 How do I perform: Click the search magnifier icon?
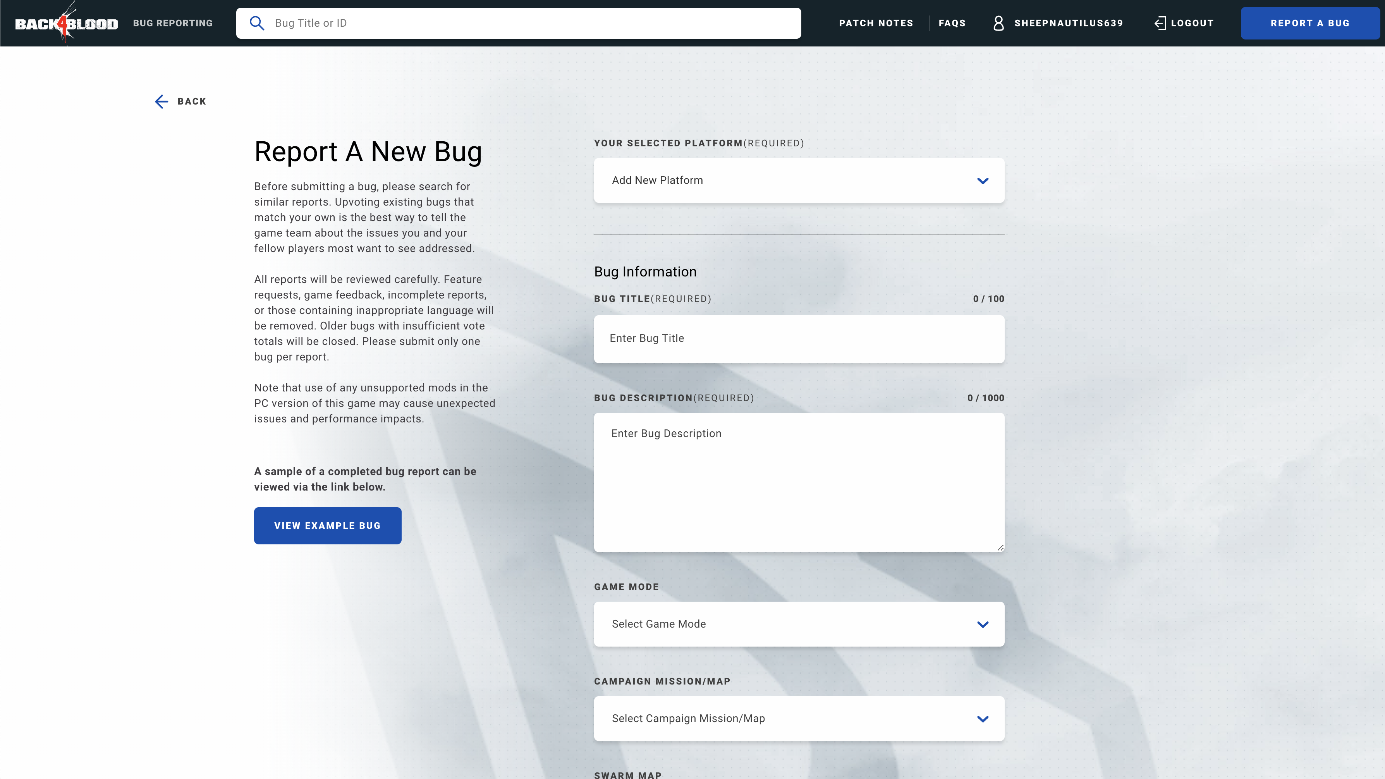point(257,23)
